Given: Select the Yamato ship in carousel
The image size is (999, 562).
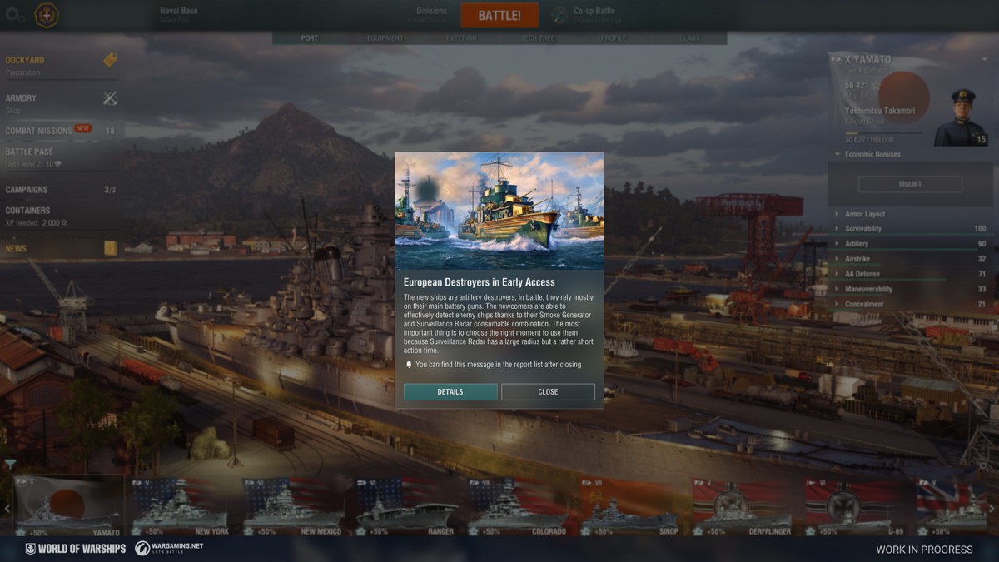Looking at the screenshot, I should 69,506.
